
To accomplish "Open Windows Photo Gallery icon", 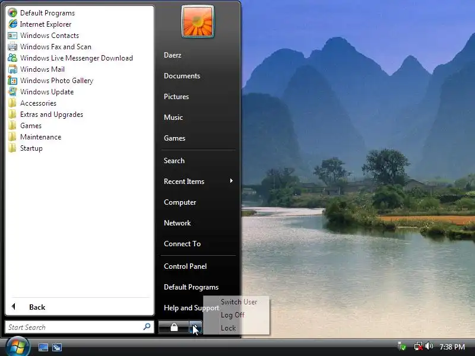I will 12,81.
